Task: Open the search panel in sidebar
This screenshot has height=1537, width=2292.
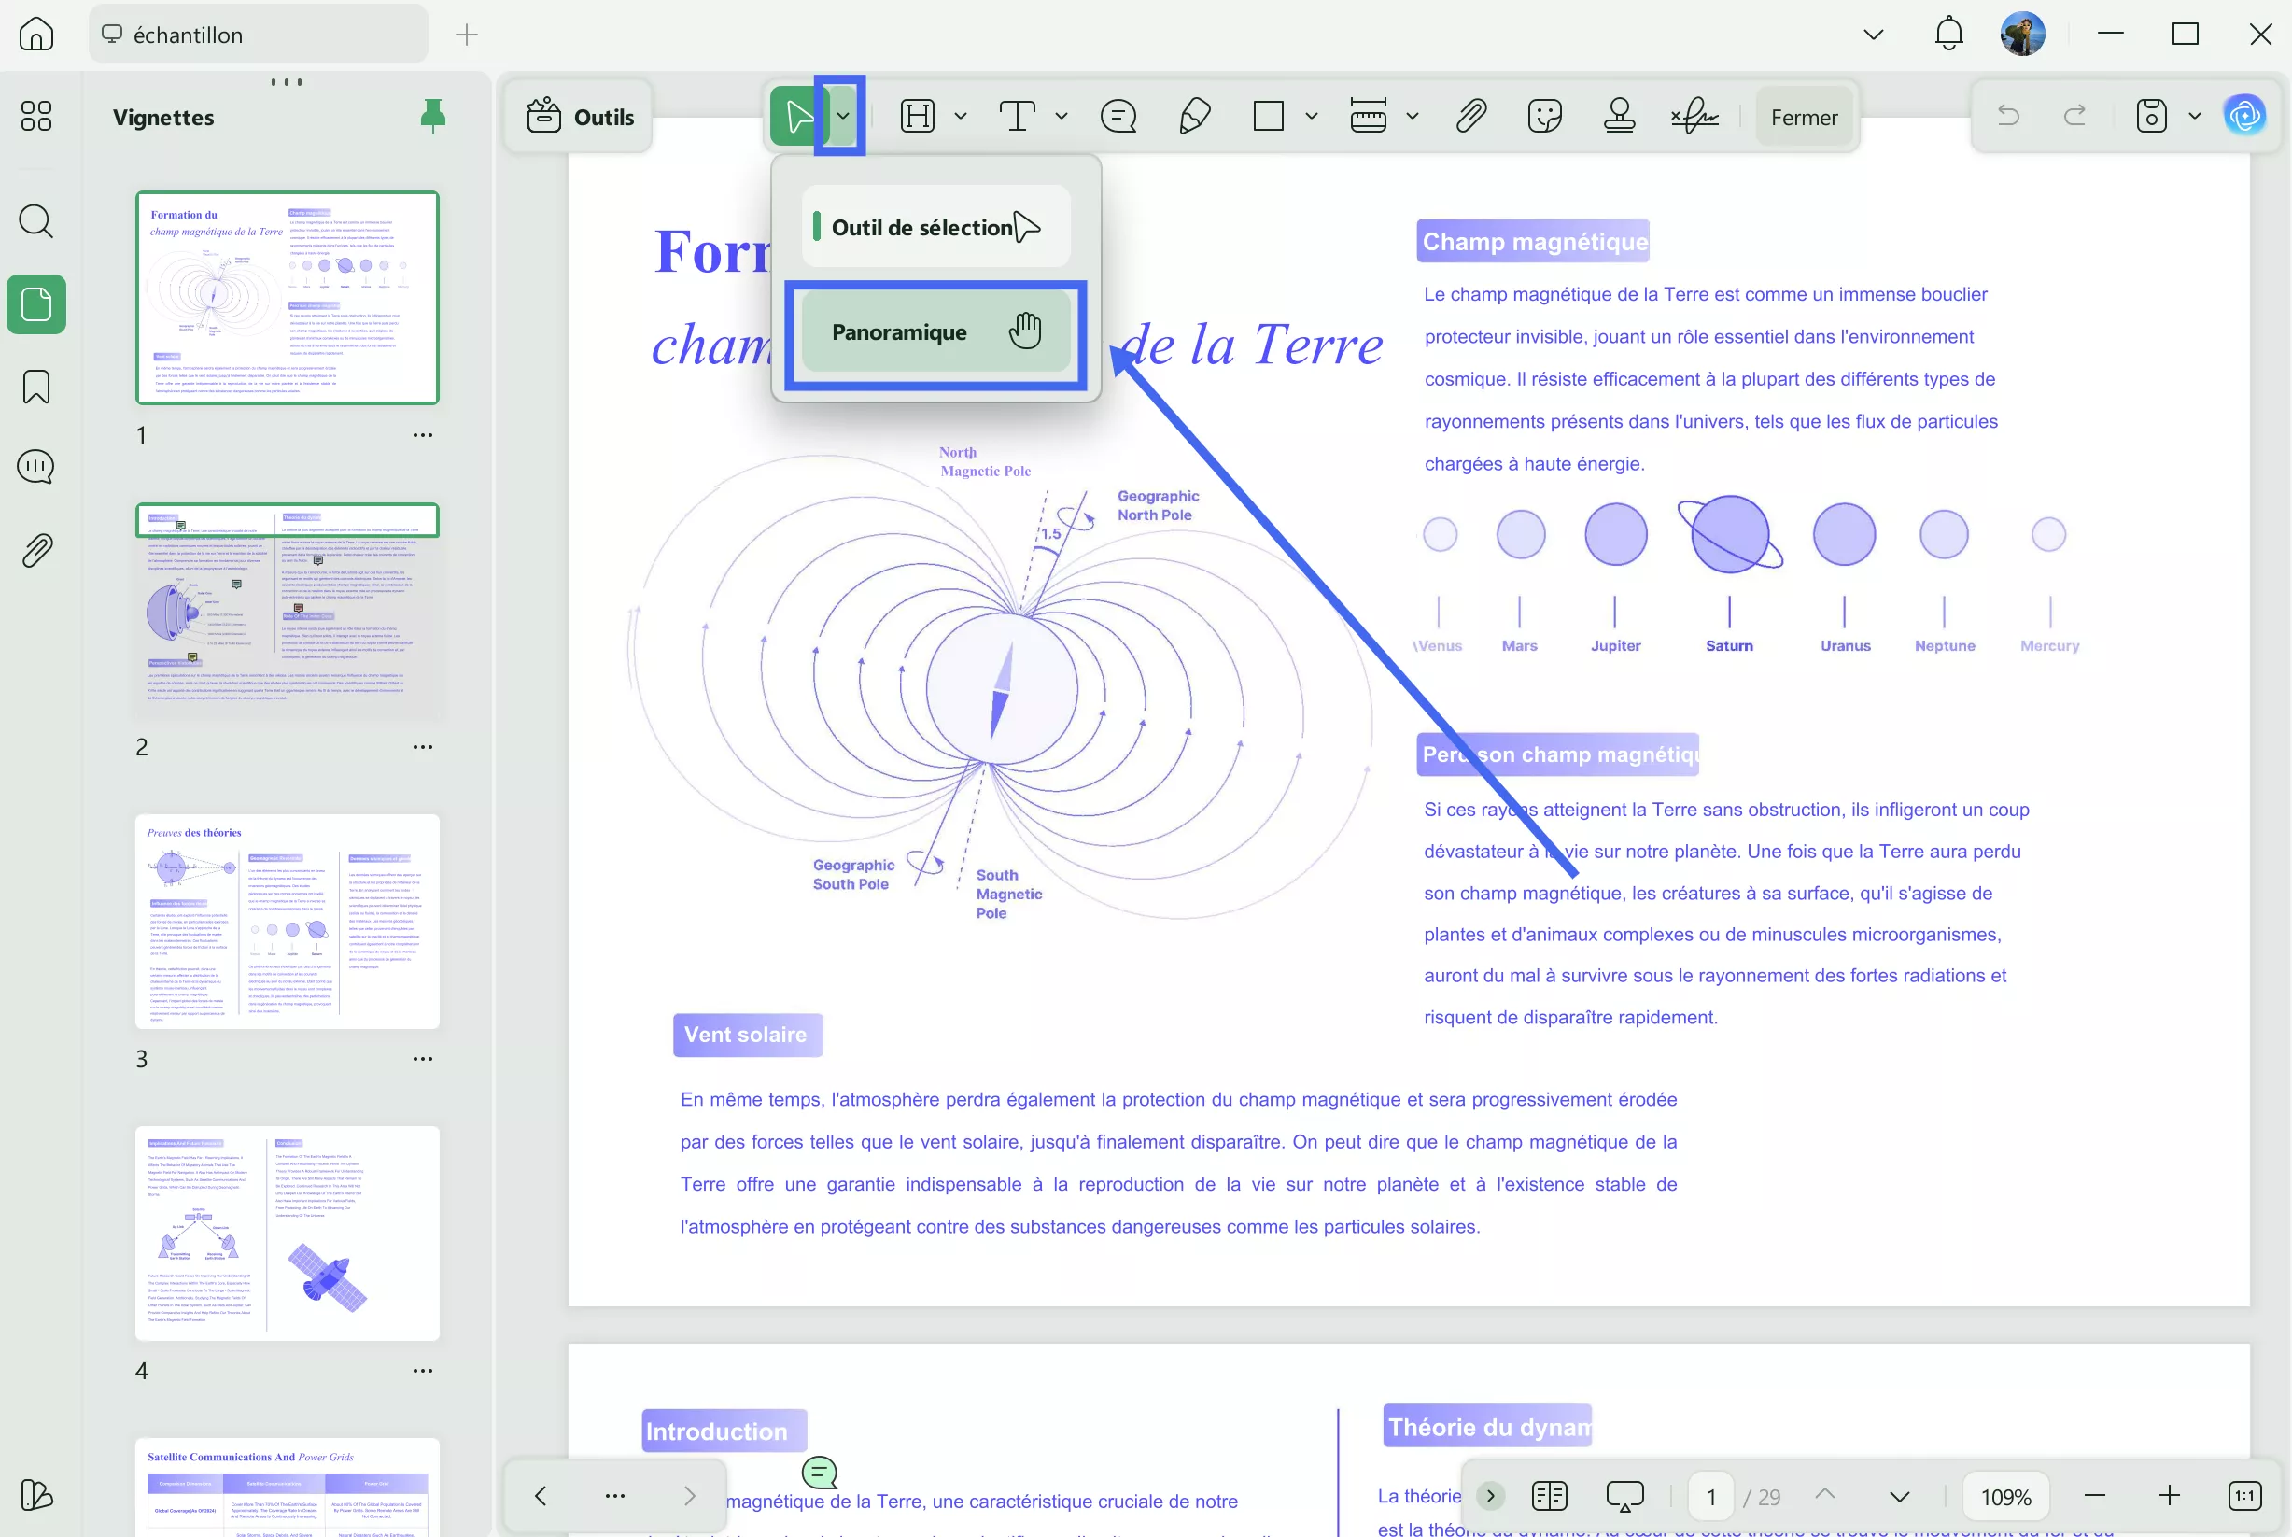Action: point(36,221)
